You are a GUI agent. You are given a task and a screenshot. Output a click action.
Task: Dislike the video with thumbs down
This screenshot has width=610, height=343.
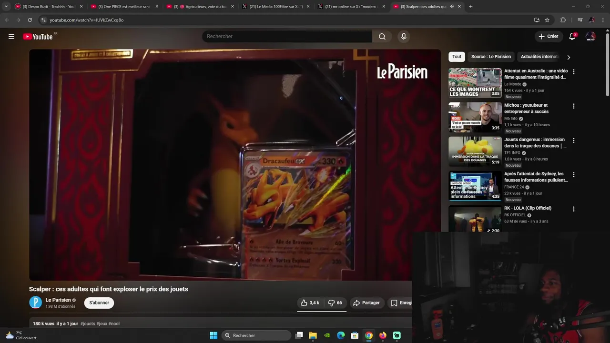click(335, 303)
